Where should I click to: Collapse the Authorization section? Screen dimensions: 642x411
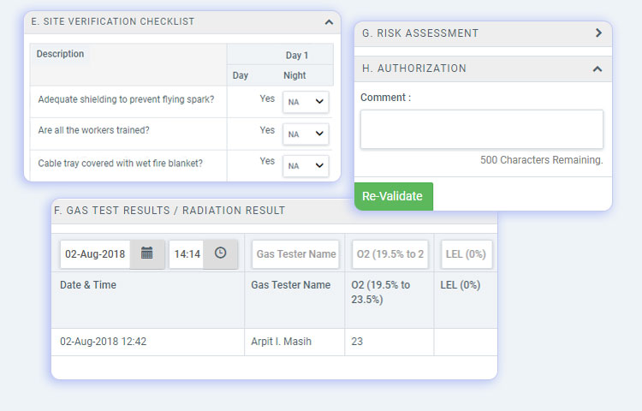tap(597, 68)
